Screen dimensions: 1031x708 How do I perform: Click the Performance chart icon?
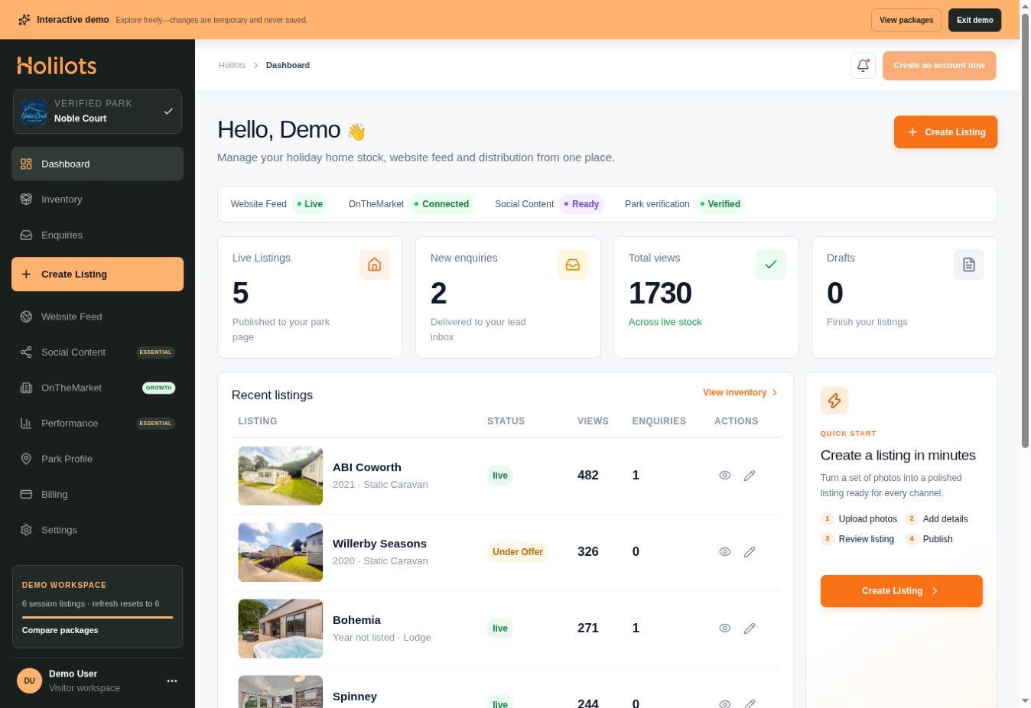tap(26, 424)
